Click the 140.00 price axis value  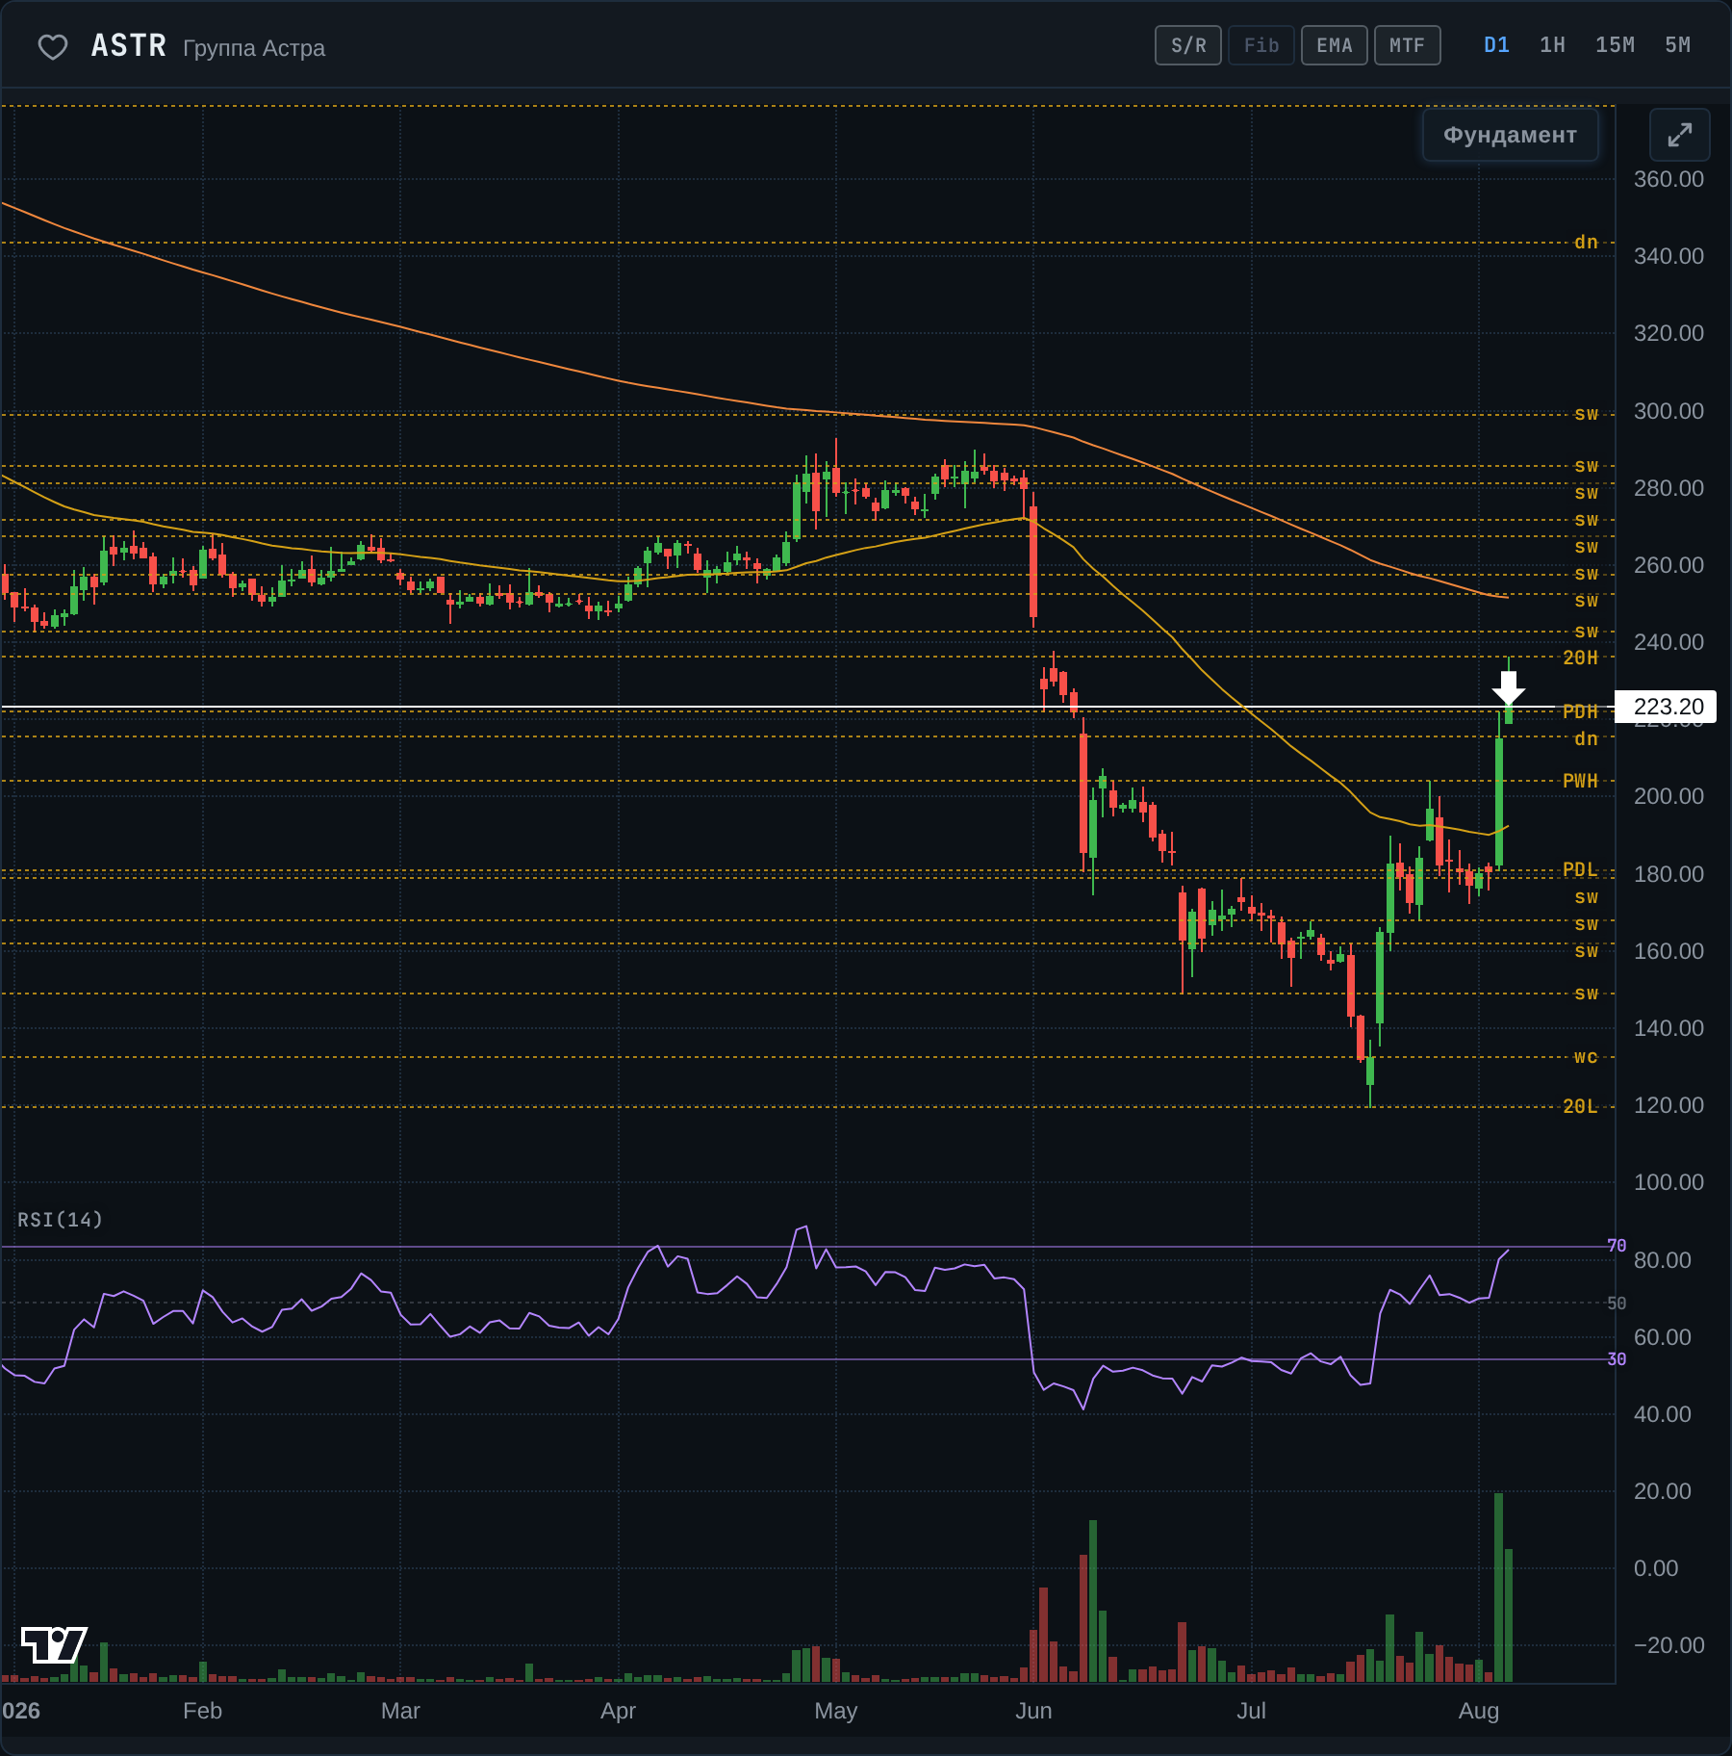point(1668,1028)
